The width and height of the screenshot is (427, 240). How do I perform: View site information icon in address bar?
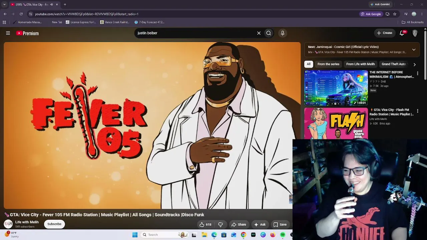tap(30, 14)
